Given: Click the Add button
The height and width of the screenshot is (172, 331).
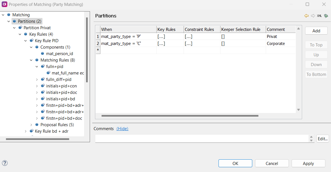Looking at the screenshot, I should pyautogui.click(x=316, y=31).
